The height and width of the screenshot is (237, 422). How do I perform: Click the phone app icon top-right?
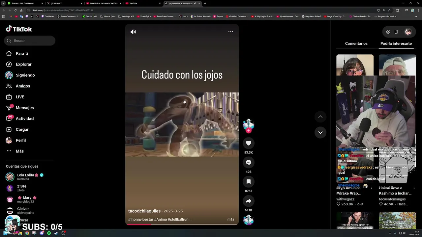[x=396, y=32]
